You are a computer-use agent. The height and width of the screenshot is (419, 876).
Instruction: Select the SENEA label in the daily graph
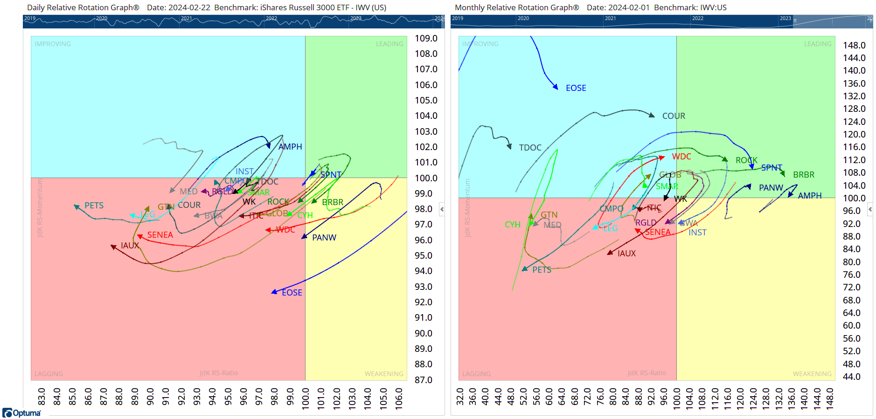pos(160,235)
